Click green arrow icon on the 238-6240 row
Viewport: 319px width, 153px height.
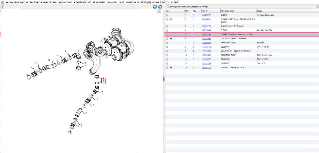[171, 19]
